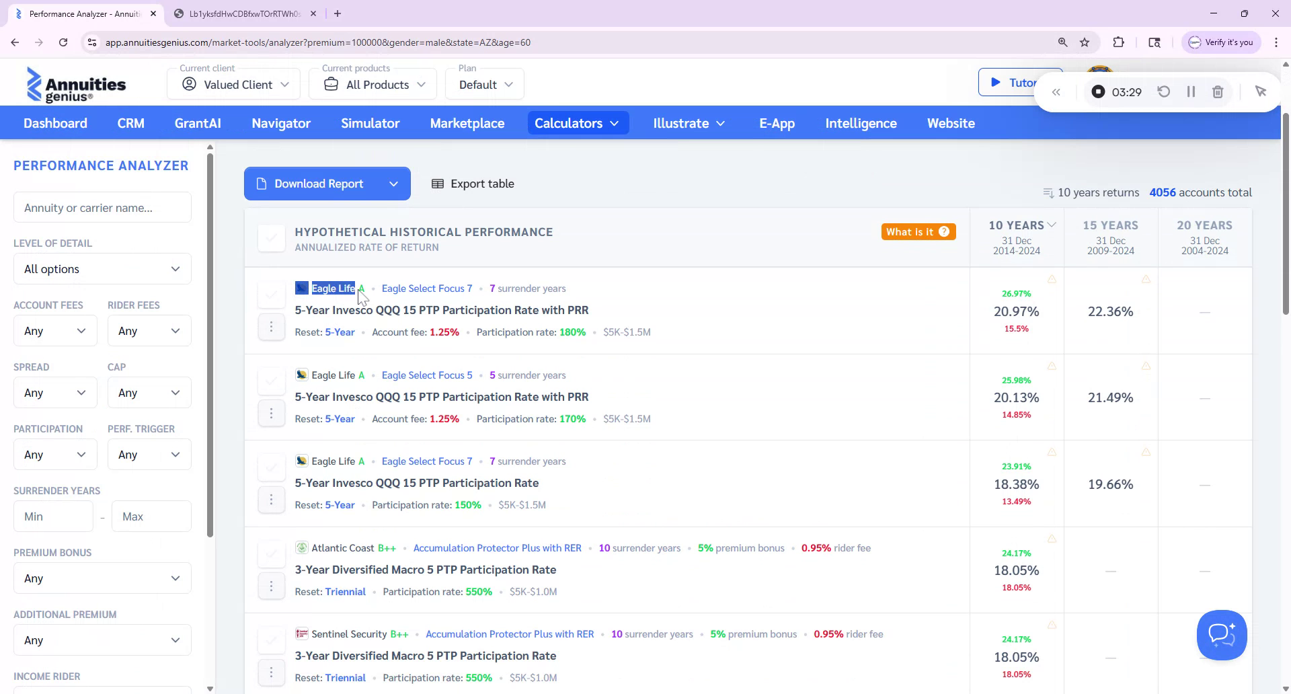
Task: Open the Current products 'All Products' selector
Action: [372, 83]
